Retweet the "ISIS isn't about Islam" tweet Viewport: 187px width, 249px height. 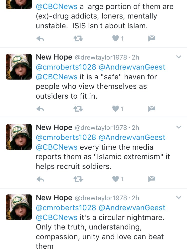point(78,39)
